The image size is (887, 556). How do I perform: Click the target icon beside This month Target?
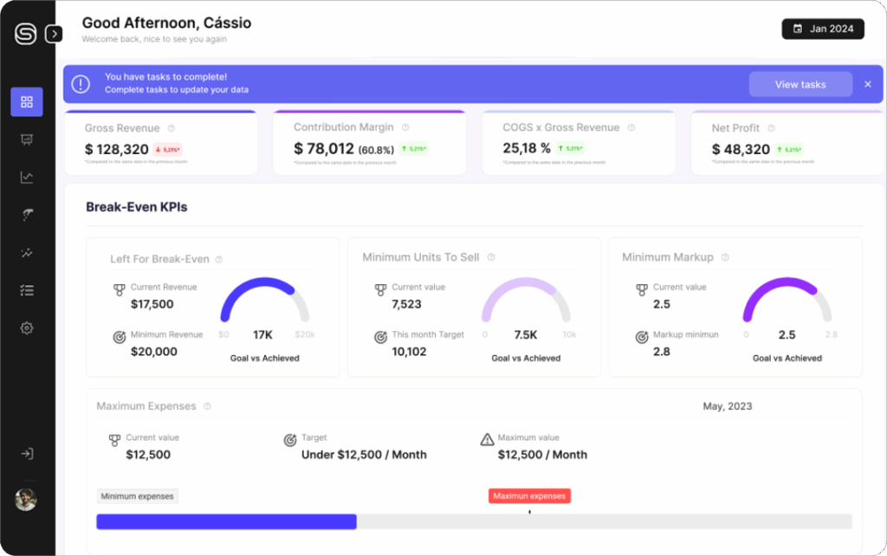(x=381, y=338)
